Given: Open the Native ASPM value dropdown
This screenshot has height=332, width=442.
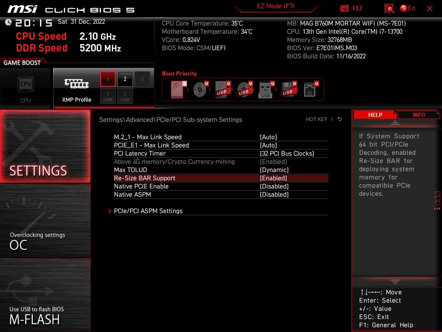Looking at the screenshot, I should [x=274, y=195].
